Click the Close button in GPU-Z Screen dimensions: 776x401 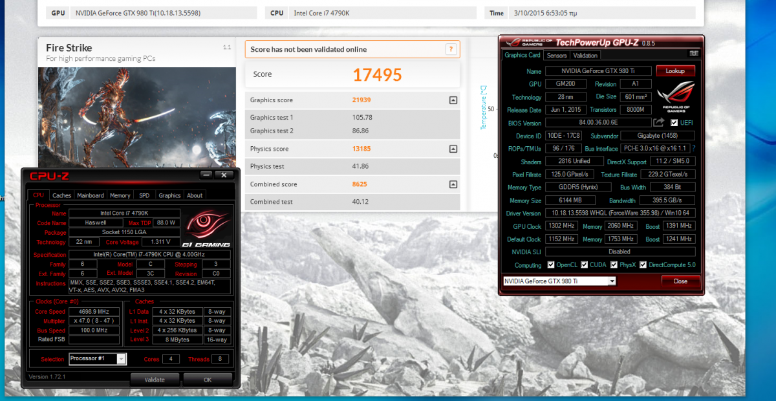pos(680,281)
